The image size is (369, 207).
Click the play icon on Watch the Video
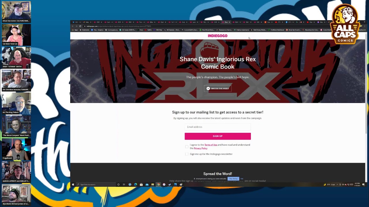point(208,89)
